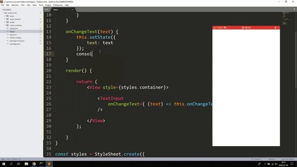Image resolution: width=297 pixels, height=167 pixels.
Task: Open the terminal window from the taskbar
Action: (x=41, y=164)
